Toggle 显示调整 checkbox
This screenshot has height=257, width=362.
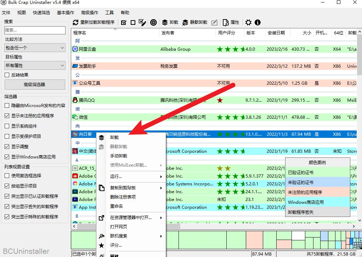coord(7,146)
